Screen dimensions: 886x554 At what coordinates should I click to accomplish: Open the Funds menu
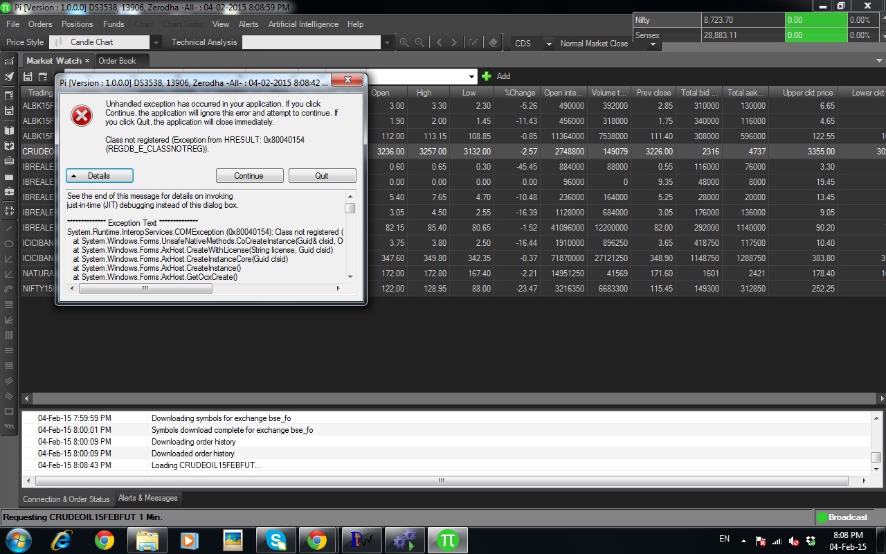tap(114, 24)
